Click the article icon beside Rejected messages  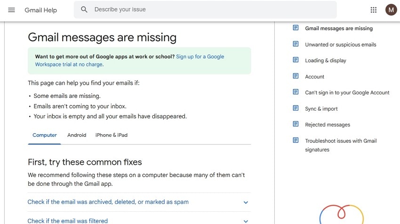pyautogui.click(x=296, y=124)
